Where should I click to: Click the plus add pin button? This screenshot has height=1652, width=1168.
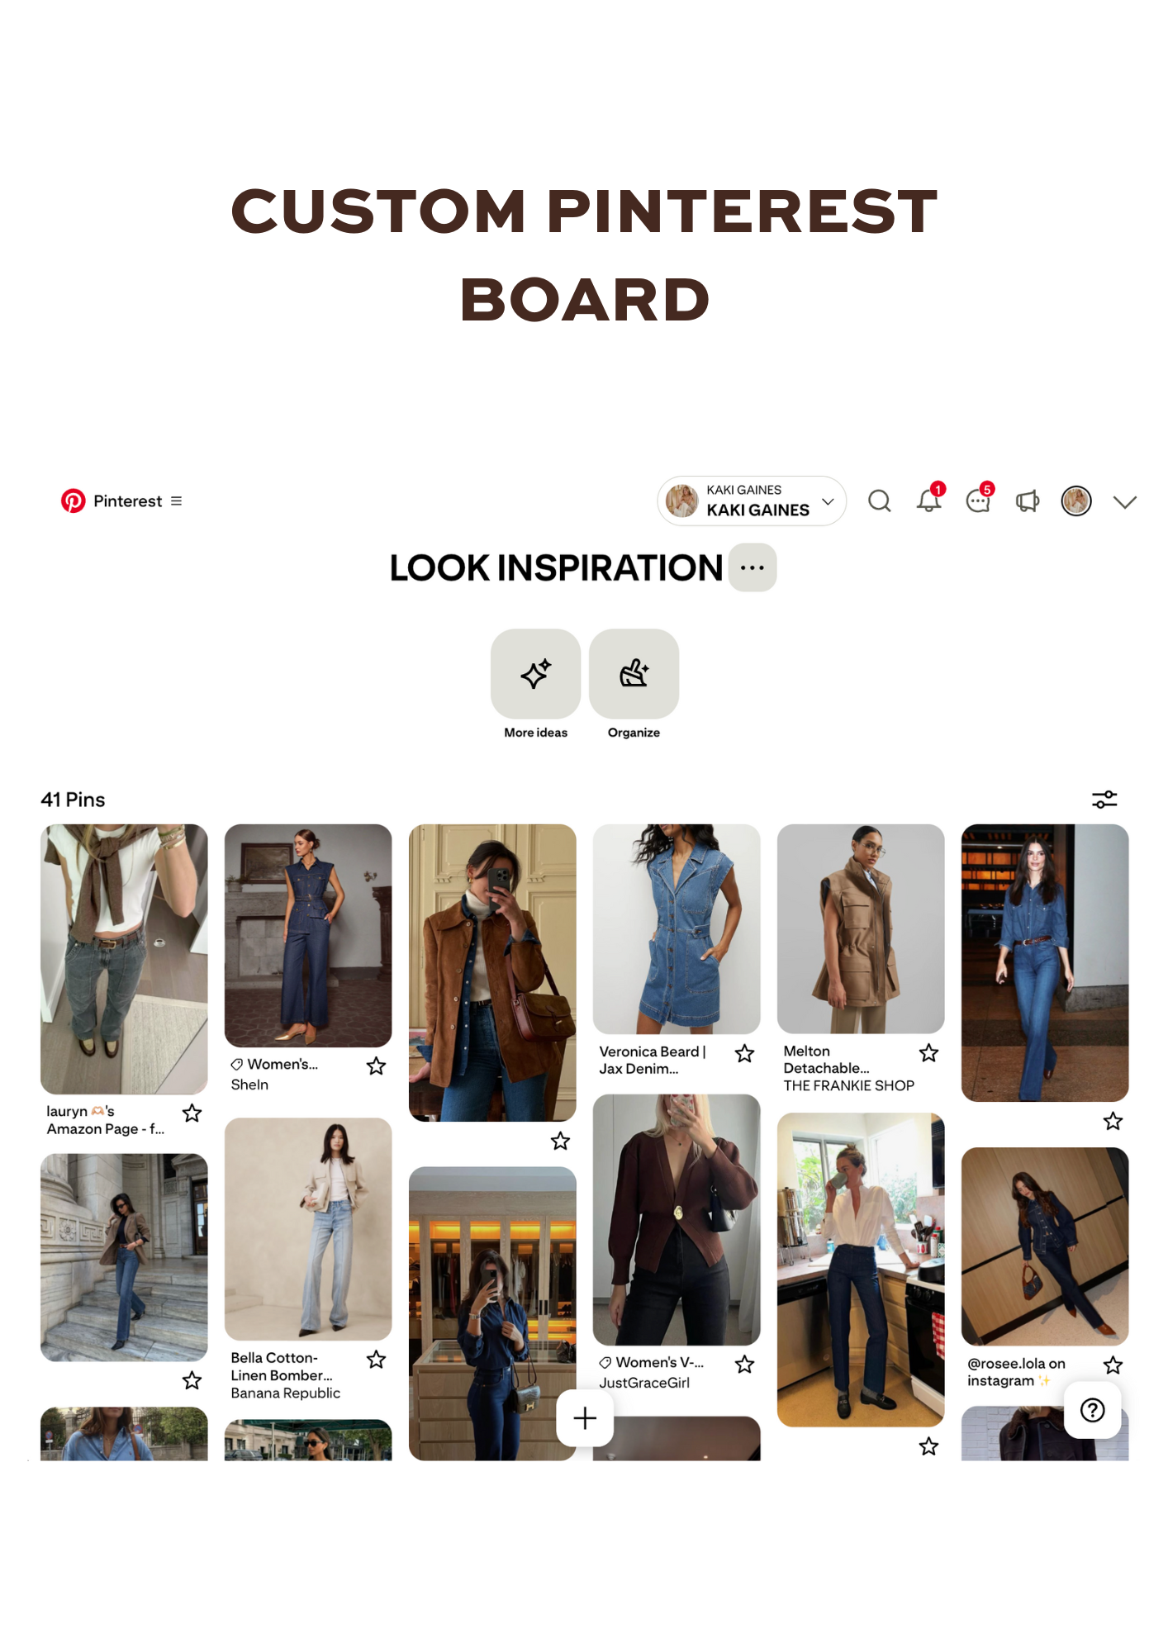(585, 1417)
